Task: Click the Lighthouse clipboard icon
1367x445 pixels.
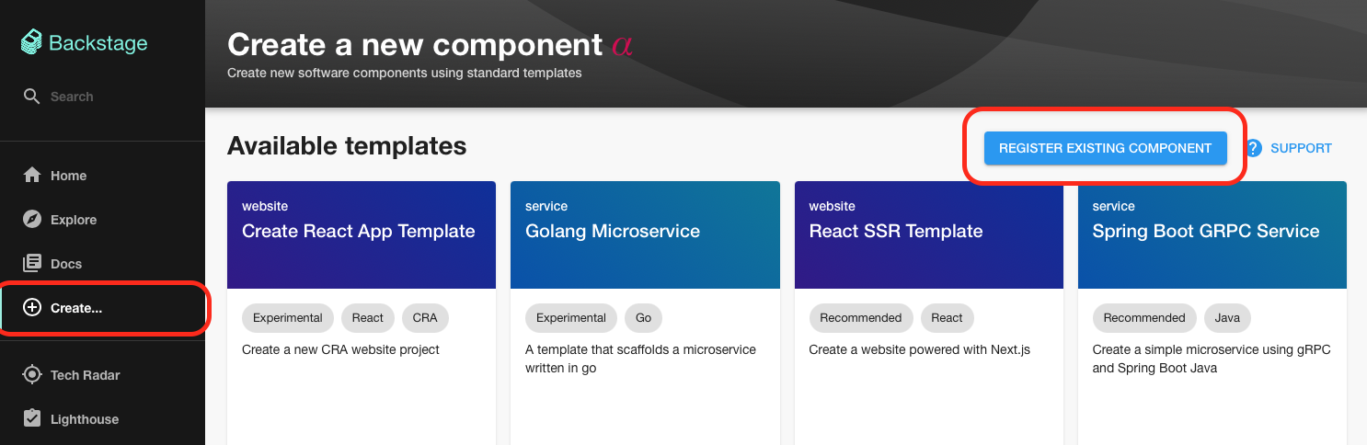Action: pyautogui.click(x=32, y=419)
